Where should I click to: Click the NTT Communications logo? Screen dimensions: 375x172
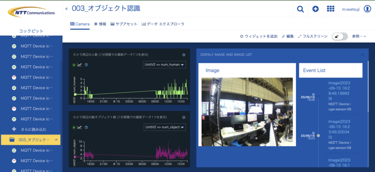pyautogui.click(x=31, y=12)
